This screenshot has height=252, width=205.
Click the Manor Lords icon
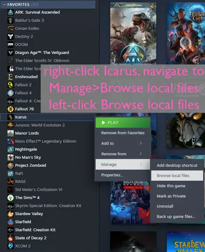click(11, 133)
